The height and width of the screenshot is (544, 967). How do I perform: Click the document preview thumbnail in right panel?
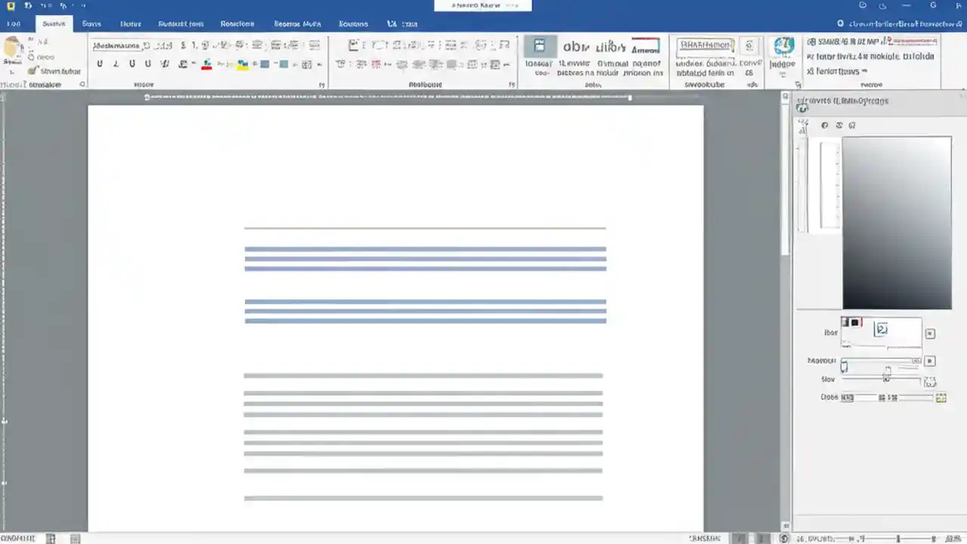(x=897, y=223)
